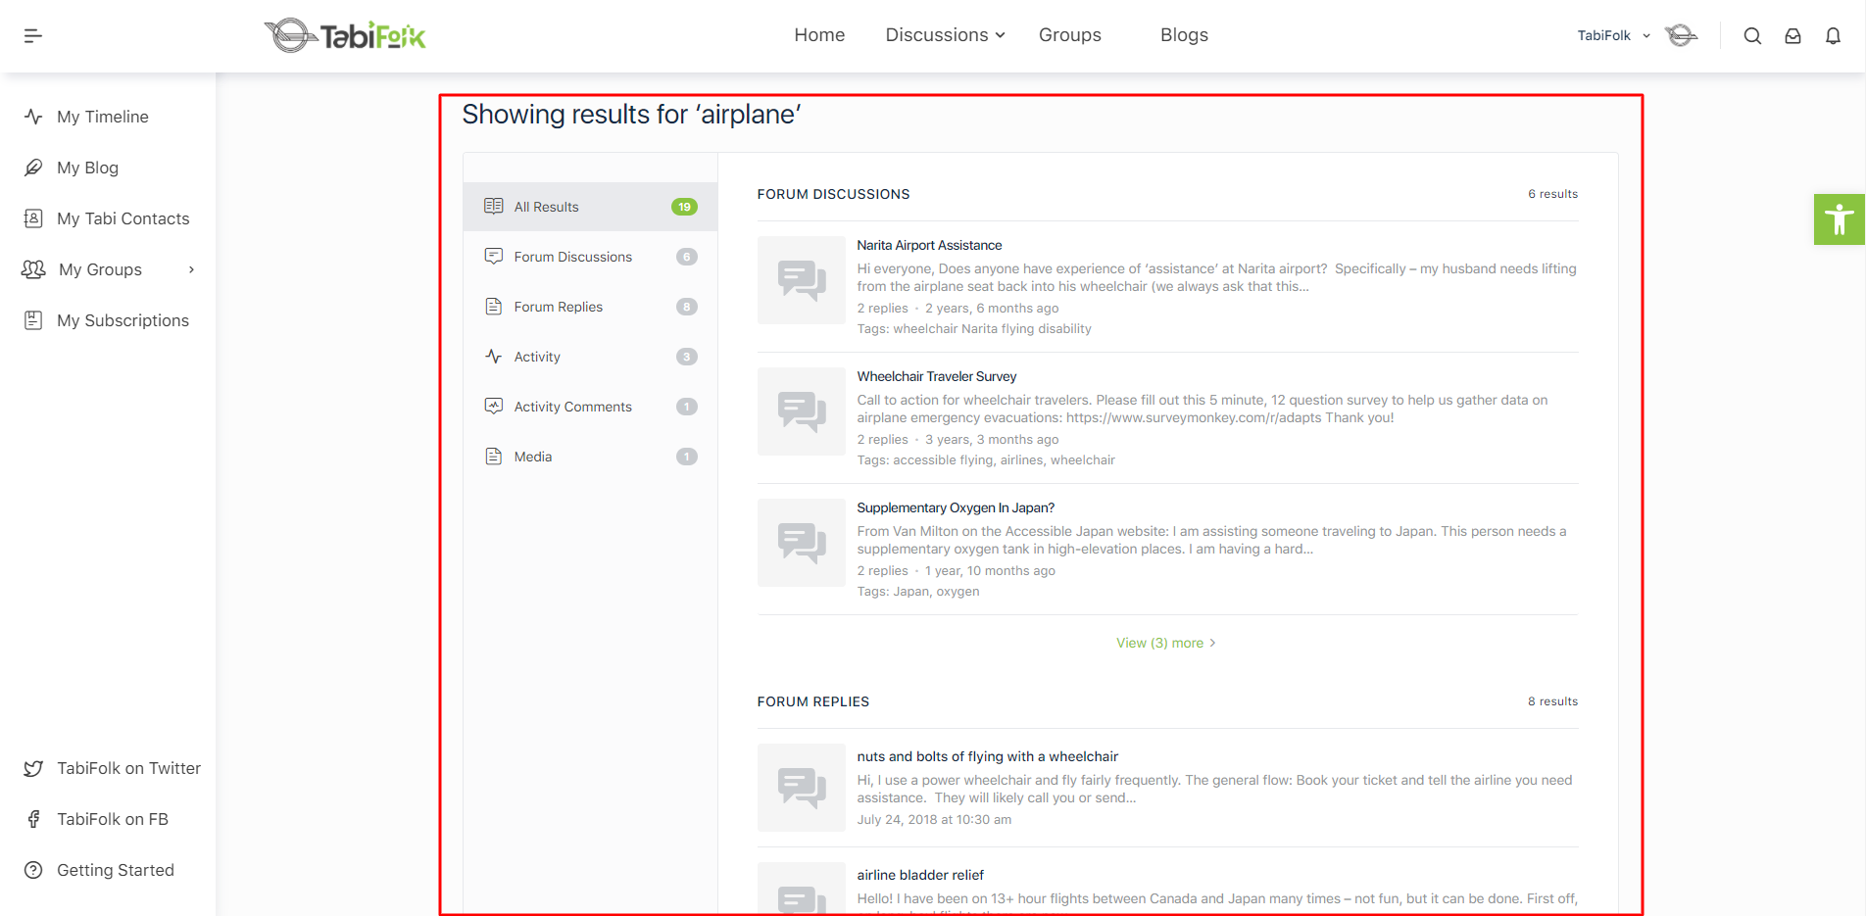Screen dimensions: 1866x916
Task: Select the Forum Replies filter tab
Action: click(x=591, y=307)
